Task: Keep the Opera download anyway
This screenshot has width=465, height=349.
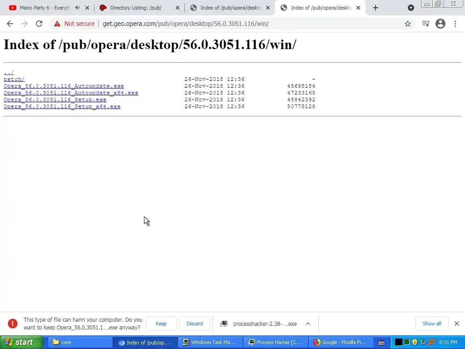Action: (x=161, y=324)
